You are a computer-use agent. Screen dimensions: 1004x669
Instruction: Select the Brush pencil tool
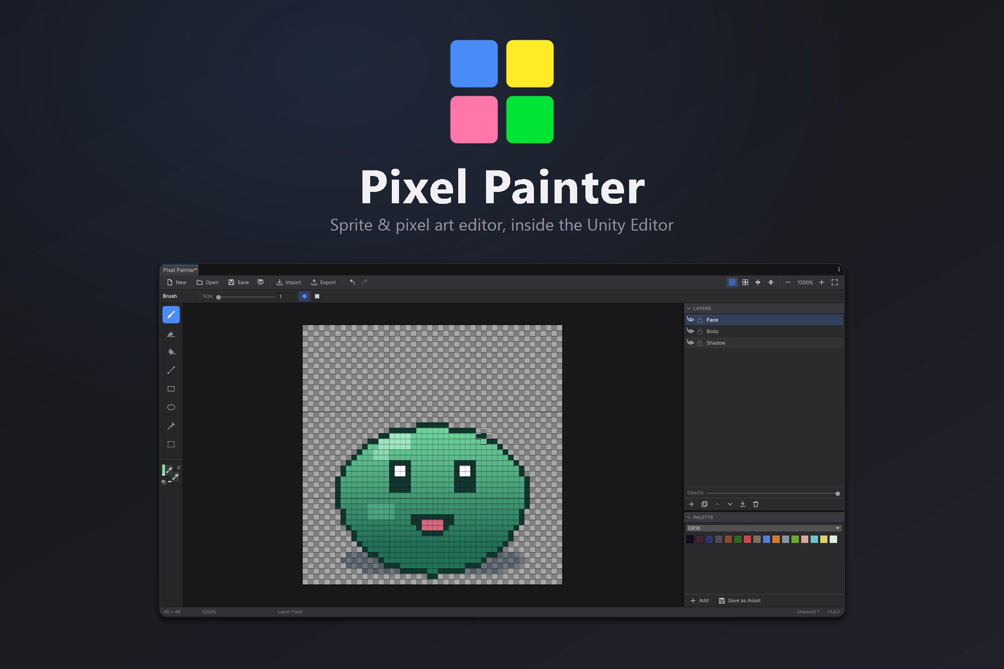[x=171, y=314]
